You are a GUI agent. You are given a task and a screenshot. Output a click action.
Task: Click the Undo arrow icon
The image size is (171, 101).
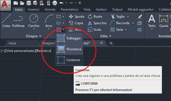coord(62,3)
